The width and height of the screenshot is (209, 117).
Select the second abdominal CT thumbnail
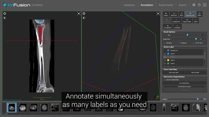click(23, 108)
